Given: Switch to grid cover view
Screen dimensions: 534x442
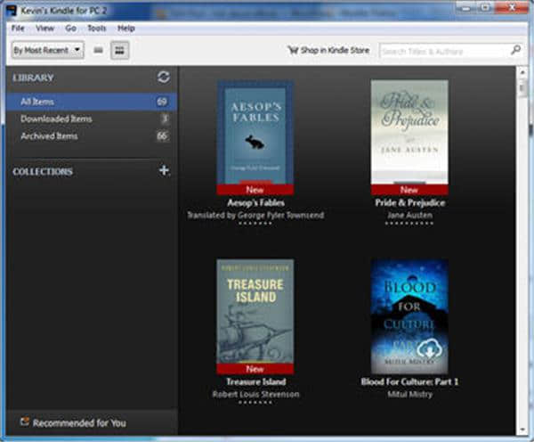Looking at the screenshot, I should (119, 51).
